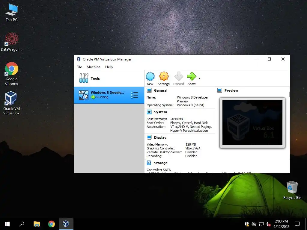Select the Oracle VM VirtualBox desktop shortcut
This screenshot has height=230, width=307.
tap(11, 103)
